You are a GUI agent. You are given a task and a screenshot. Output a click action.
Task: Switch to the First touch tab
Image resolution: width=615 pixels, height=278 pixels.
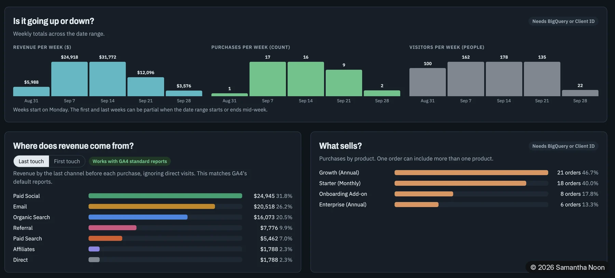67,161
